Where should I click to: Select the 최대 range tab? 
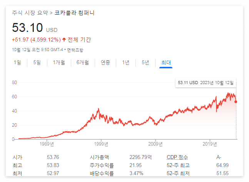[166, 63]
